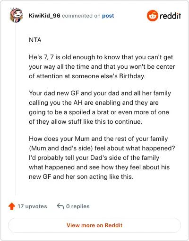Click the paragraph starting "Your dad new GF"

click(100, 107)
